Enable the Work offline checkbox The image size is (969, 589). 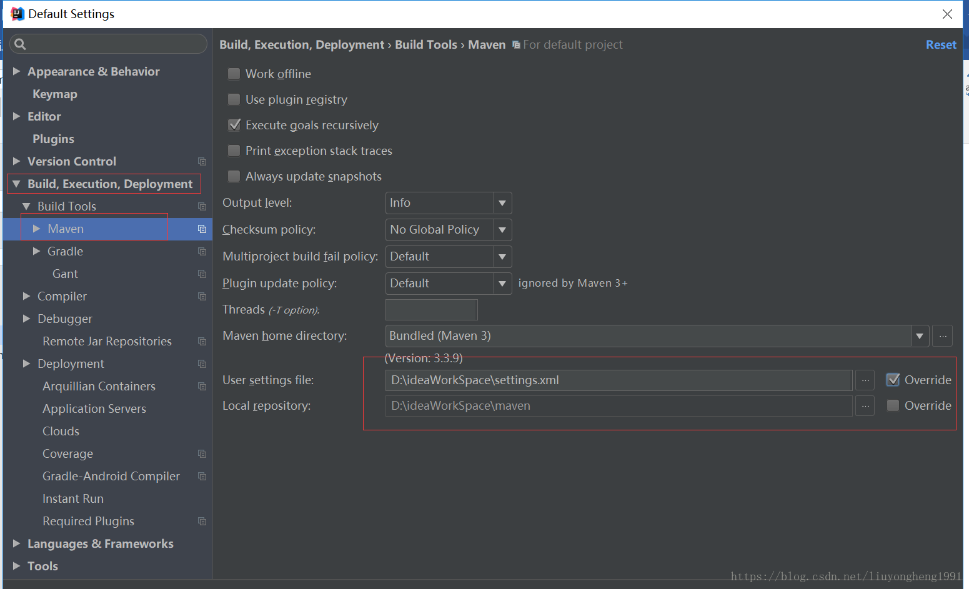tap(234, 74)
